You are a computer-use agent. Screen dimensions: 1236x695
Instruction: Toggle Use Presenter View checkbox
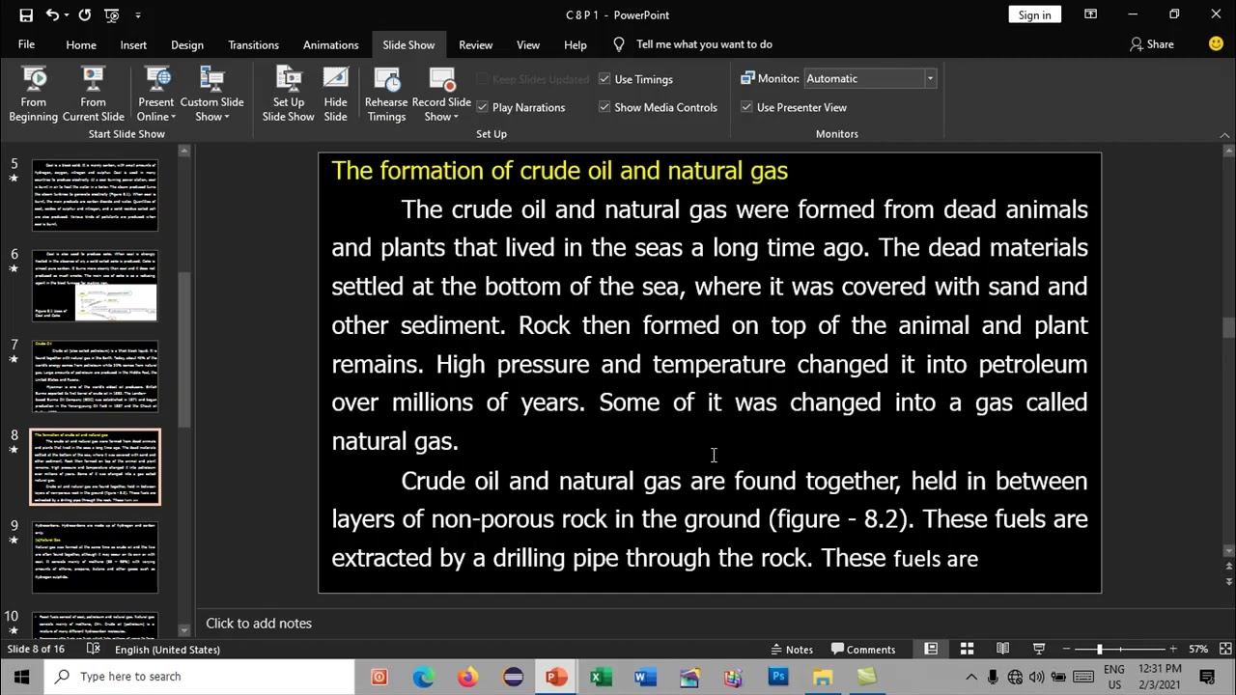746,107
